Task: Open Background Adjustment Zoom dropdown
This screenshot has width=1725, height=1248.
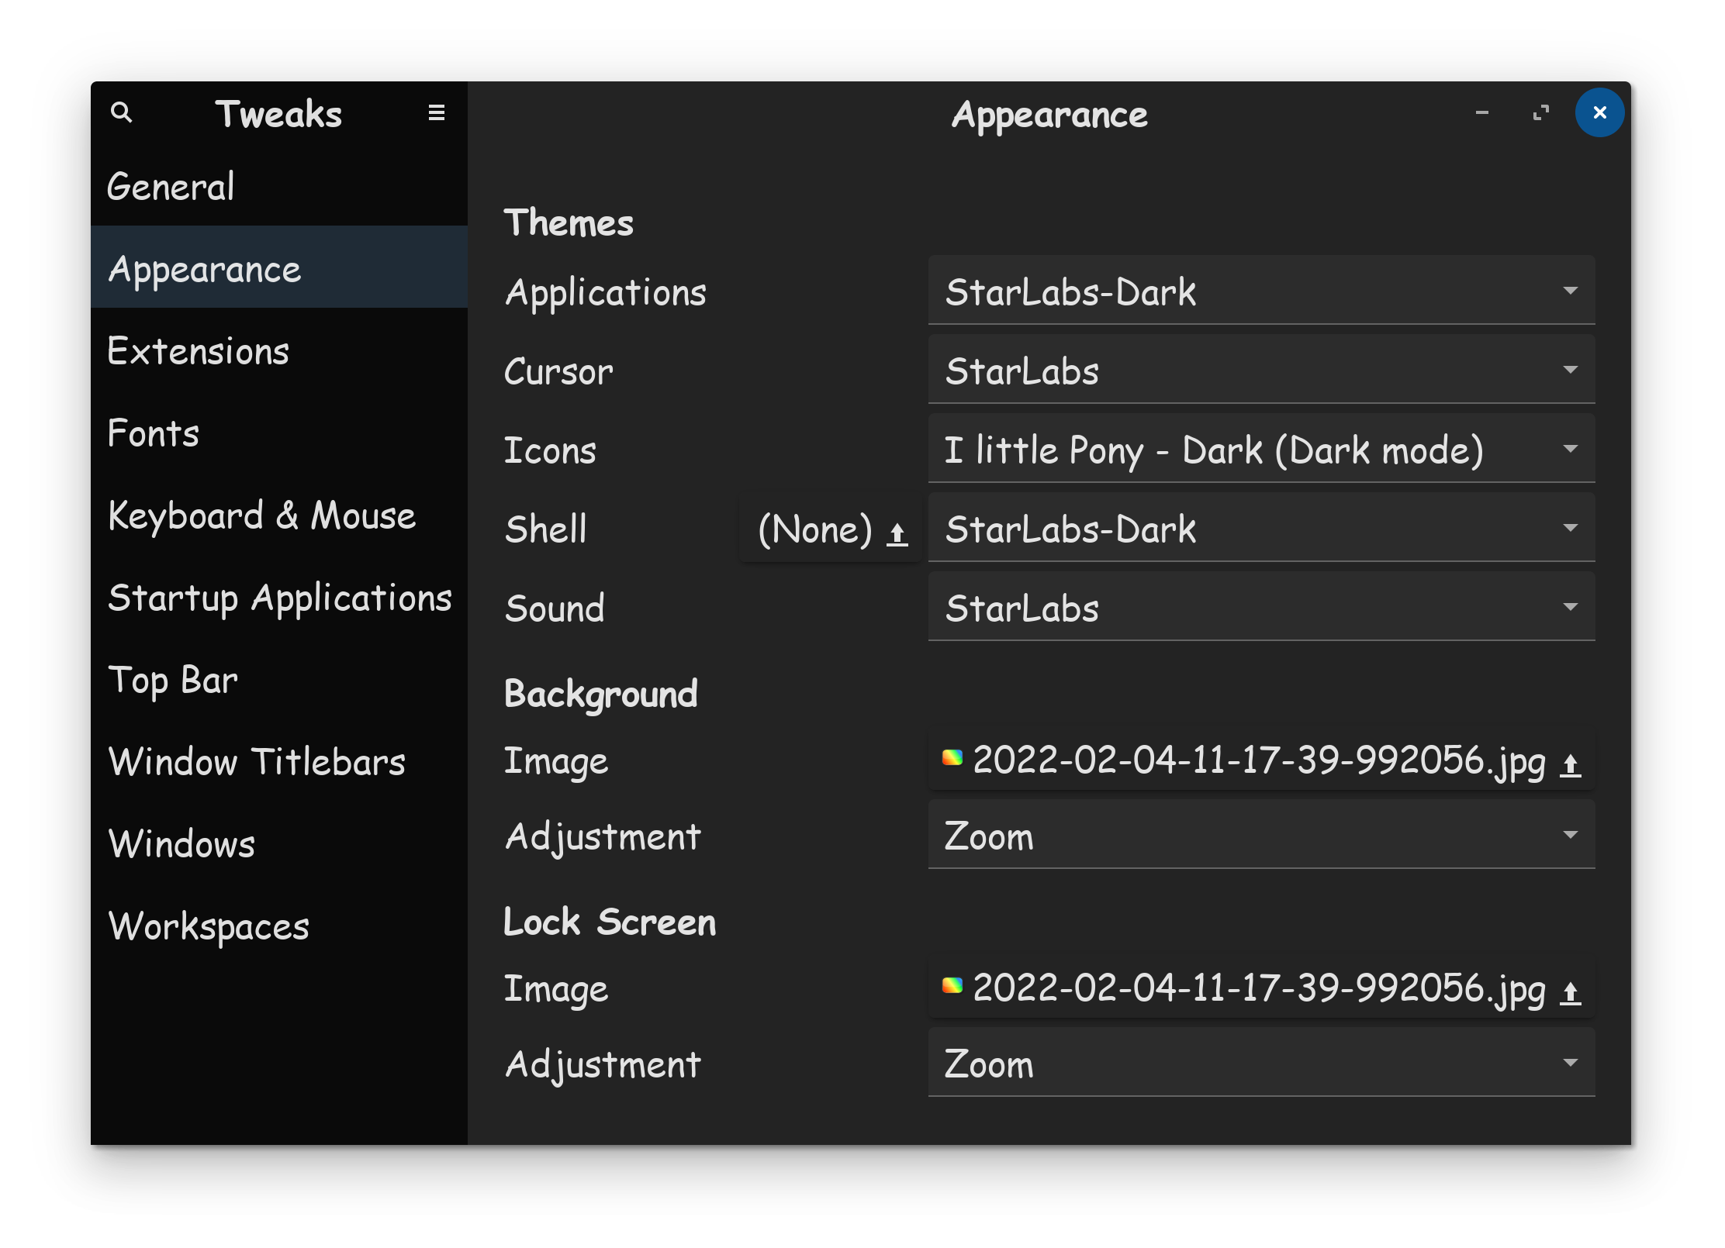Action: click(1261, 835)
